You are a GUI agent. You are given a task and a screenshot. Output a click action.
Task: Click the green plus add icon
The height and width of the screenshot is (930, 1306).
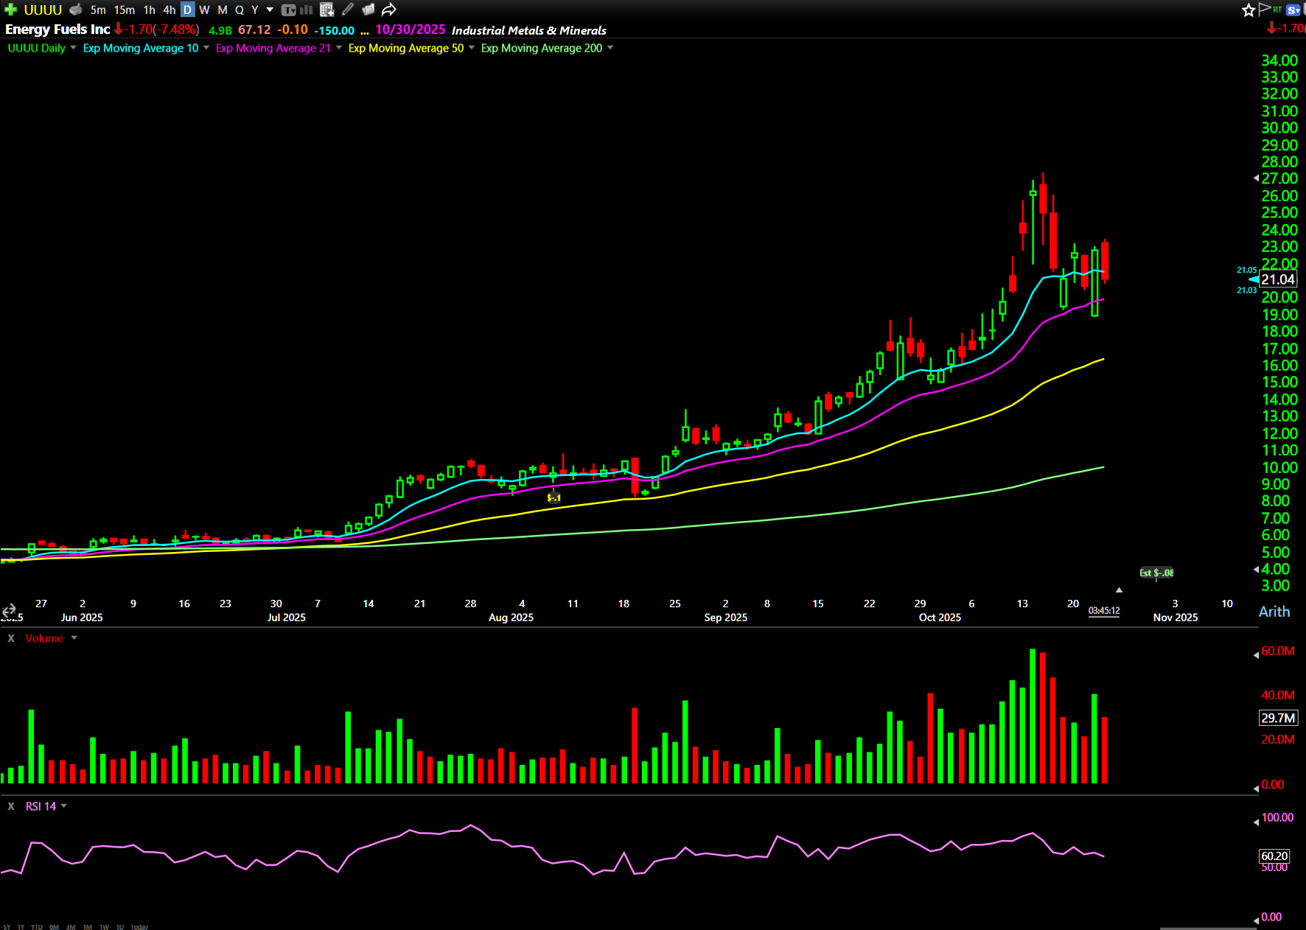(x=10, y=10)
